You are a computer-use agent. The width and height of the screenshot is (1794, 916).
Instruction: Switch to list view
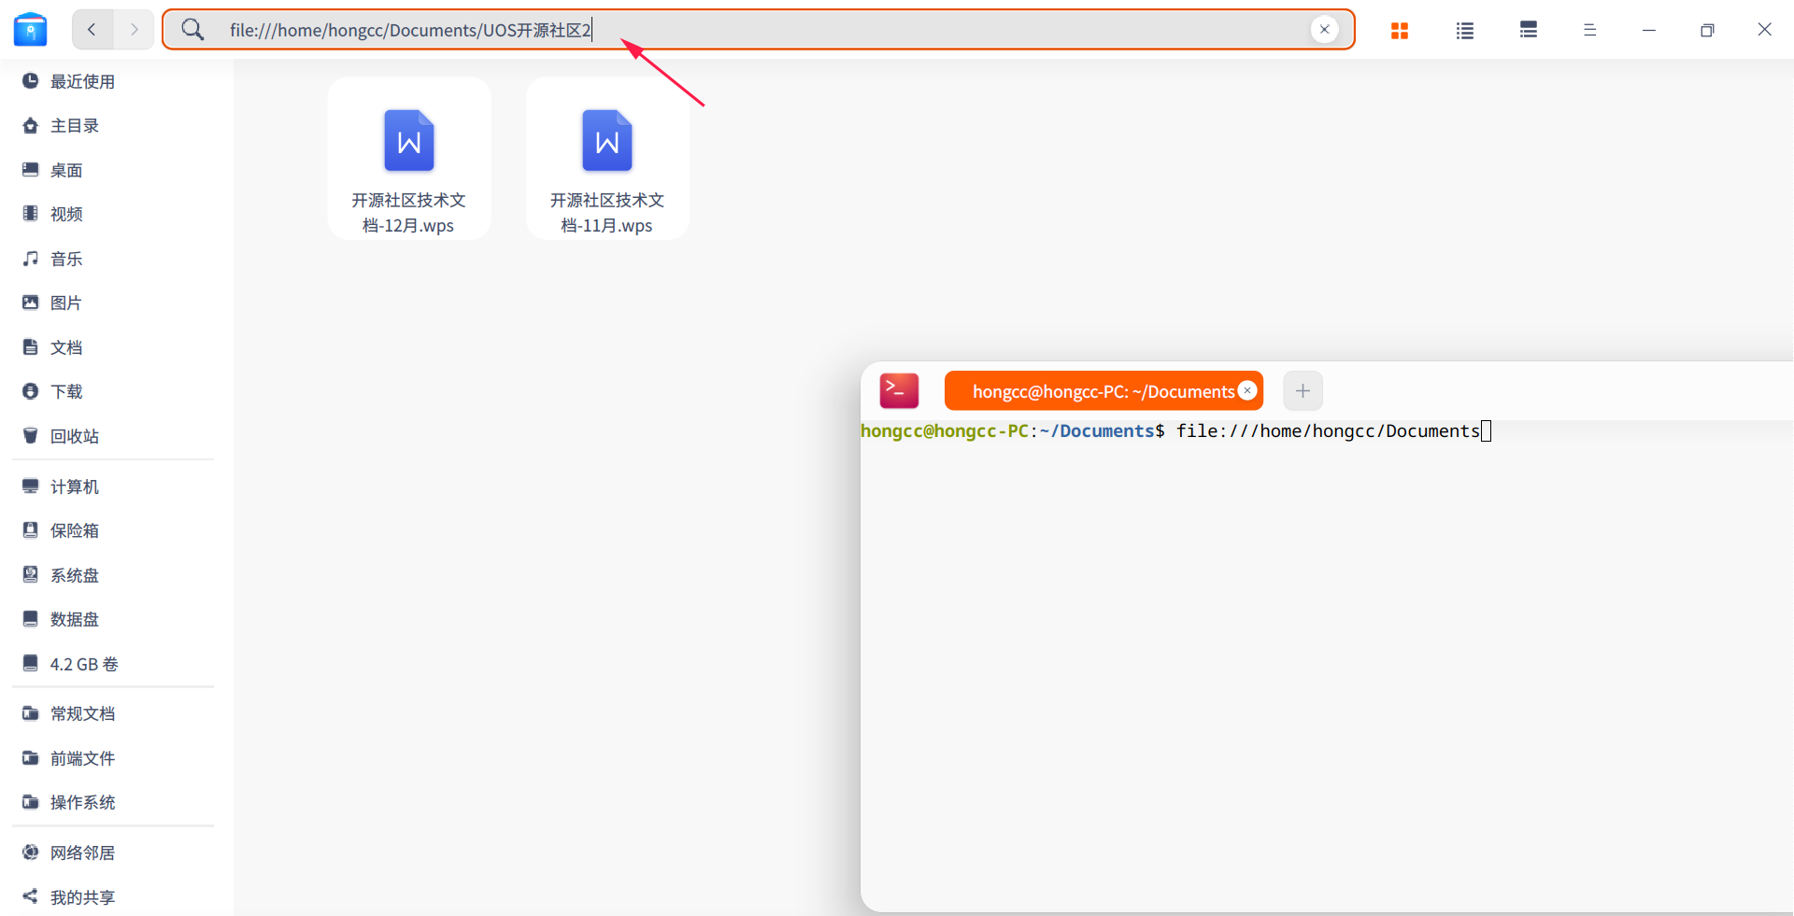point(1464,31)
